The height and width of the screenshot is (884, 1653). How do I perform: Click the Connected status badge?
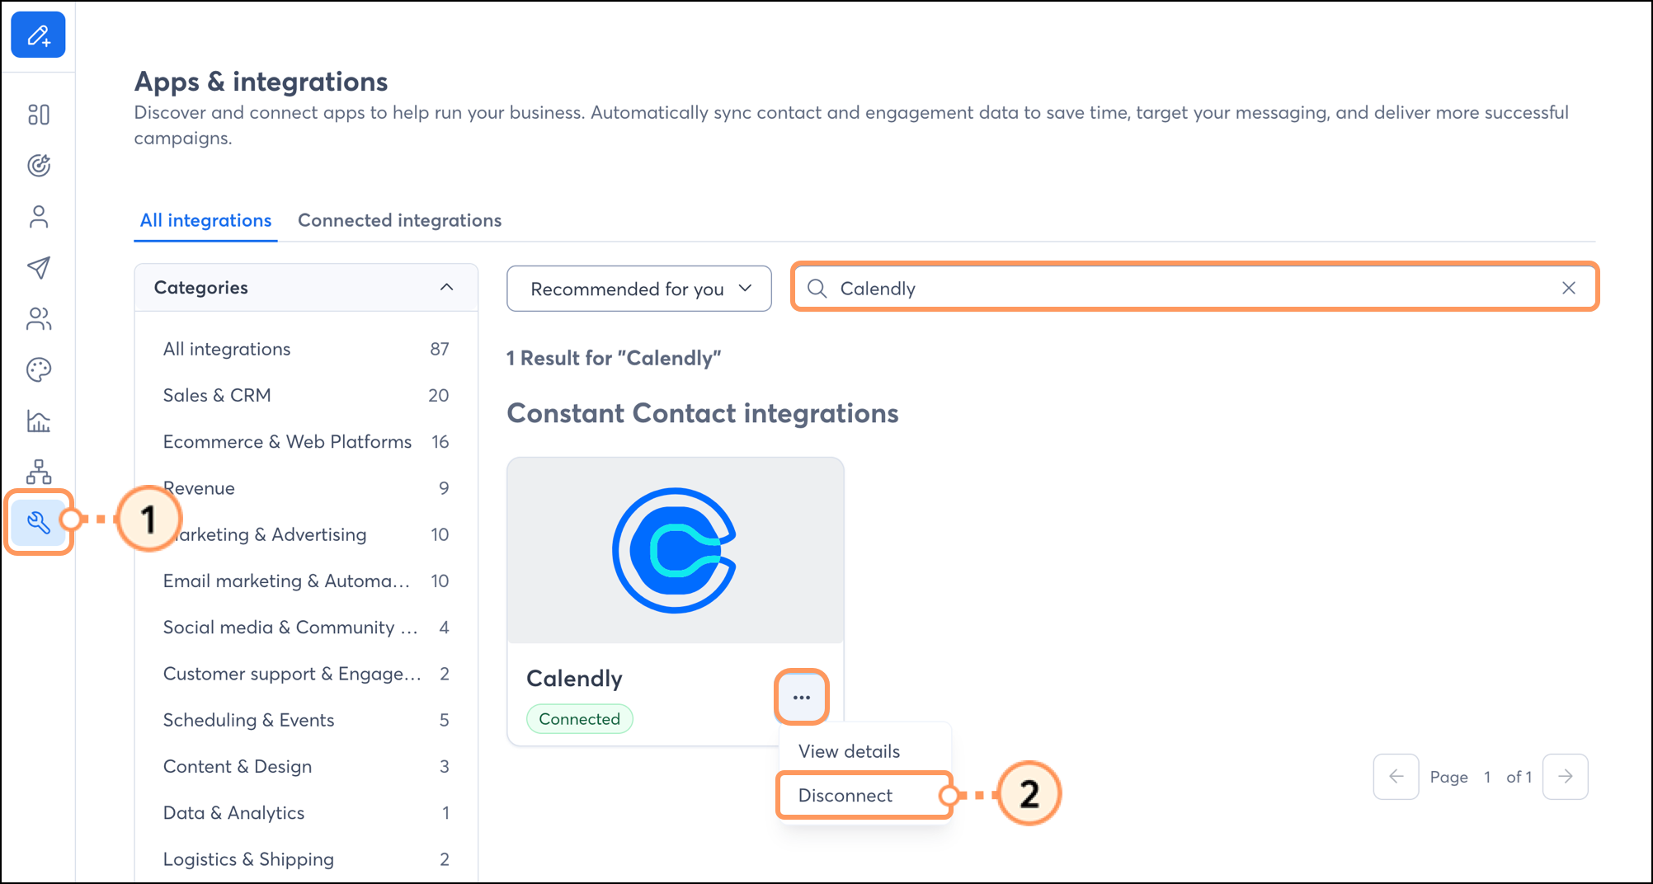coord(579,719)
